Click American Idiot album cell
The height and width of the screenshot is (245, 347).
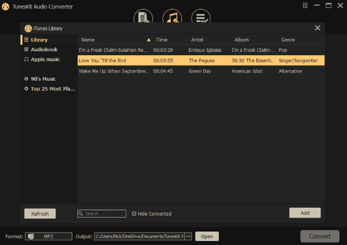(247, 71)
